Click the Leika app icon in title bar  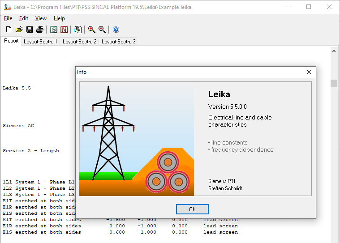coord(7,7)
